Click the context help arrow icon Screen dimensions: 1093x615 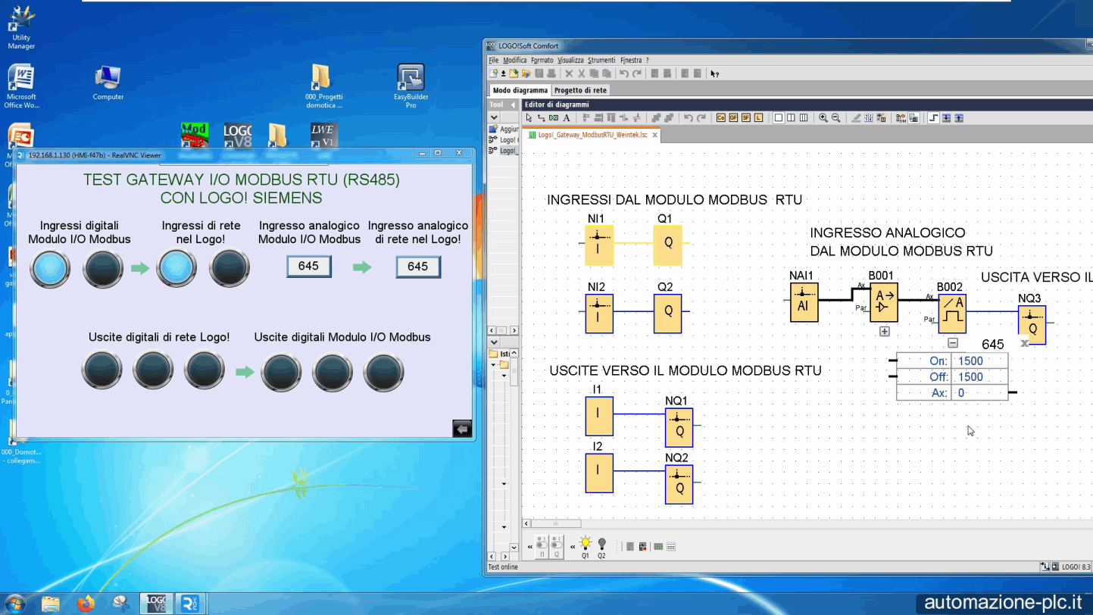pyautogui.click(x=714, y=73)
